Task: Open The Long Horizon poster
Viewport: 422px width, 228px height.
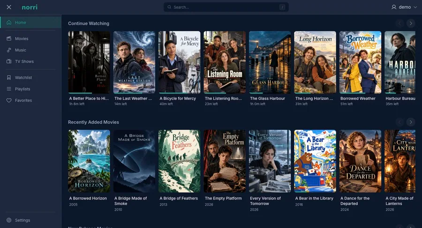Action: [315, 62]
